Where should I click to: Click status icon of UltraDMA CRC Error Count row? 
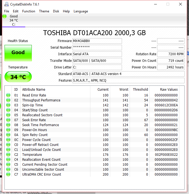(8, 174)
